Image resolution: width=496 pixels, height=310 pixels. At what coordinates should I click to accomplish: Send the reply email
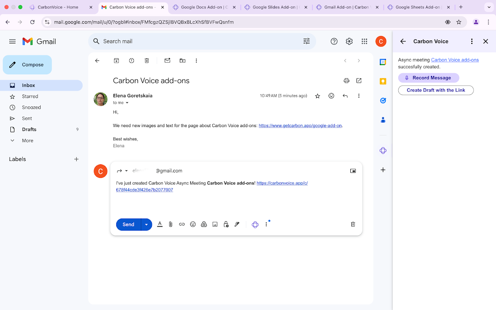click(x=128, y=224)
